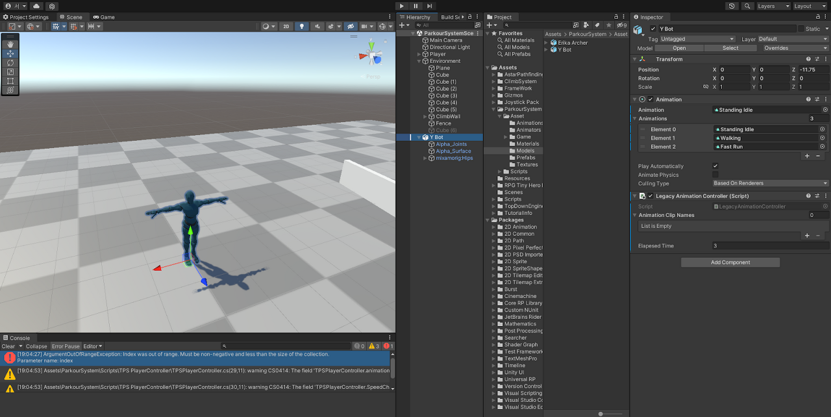
Task: Toggle Play Automatically checkbox
Action: (715, 166)
